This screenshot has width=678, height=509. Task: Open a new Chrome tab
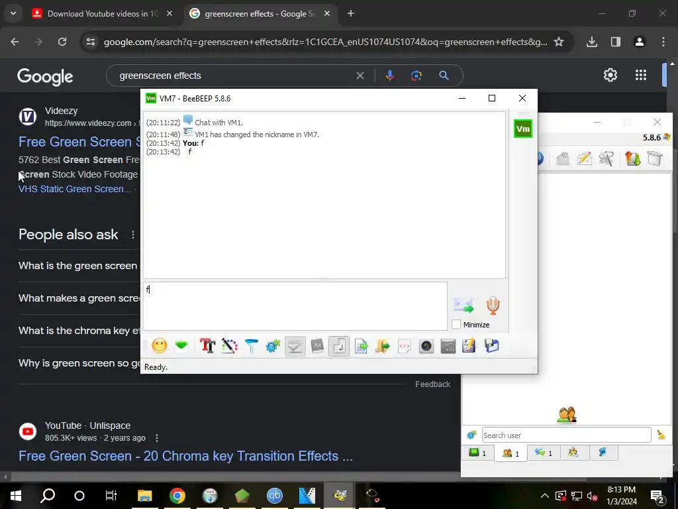click(351, 14)
